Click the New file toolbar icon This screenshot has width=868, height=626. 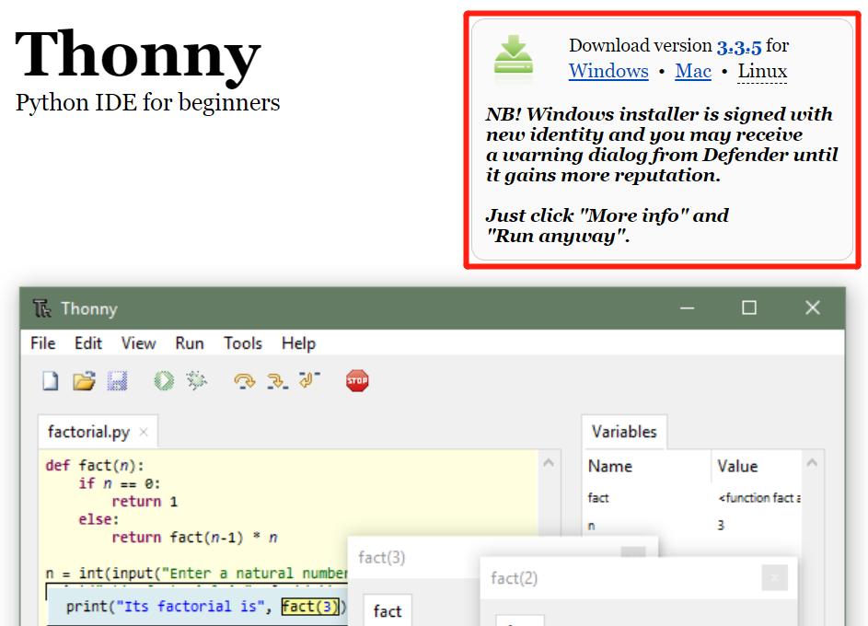point(51,381)
